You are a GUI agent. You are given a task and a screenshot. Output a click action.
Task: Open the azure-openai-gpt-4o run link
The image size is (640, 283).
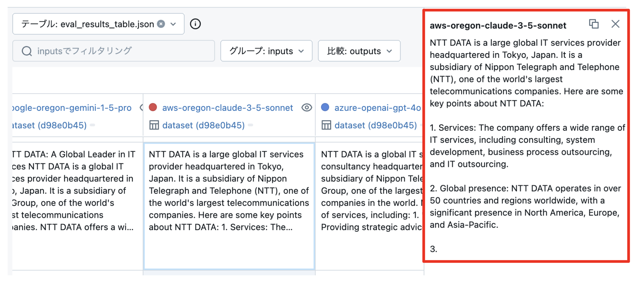point(377,108)
